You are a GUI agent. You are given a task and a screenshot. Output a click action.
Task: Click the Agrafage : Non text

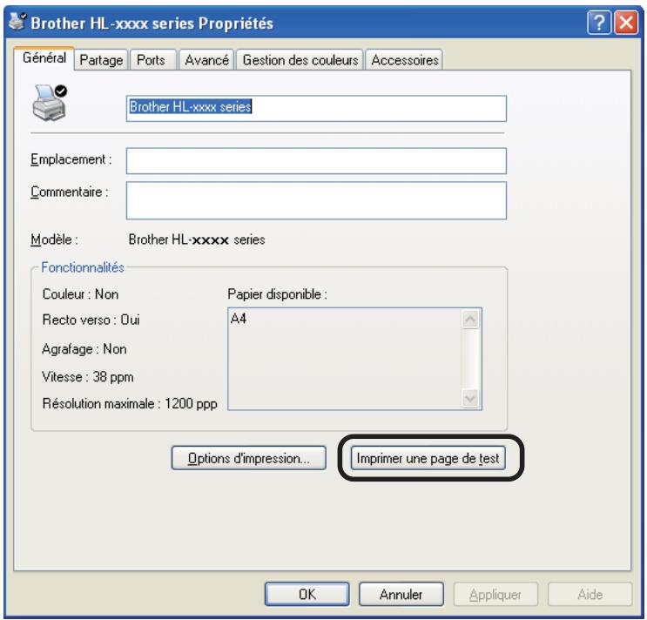coord(84,349)
